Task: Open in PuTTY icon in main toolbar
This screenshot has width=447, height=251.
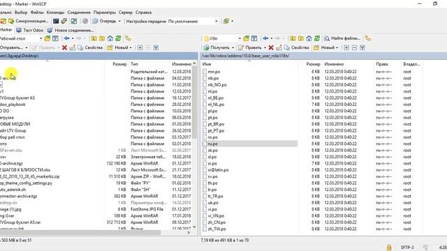Action: 64,21
